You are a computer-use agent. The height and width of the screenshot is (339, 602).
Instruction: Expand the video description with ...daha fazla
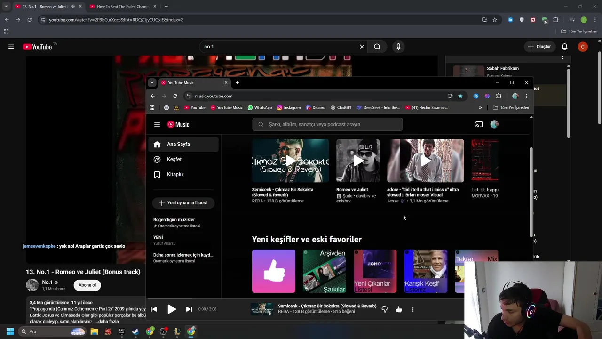(106, 321)
